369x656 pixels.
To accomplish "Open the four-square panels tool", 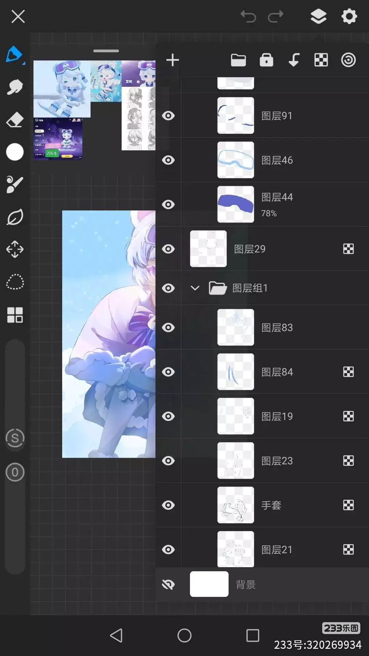I will click(x=15, y=315).
